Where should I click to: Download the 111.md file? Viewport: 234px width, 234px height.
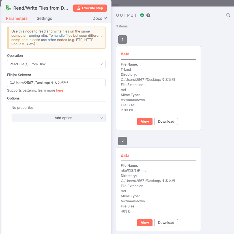(x=166, y=122)
